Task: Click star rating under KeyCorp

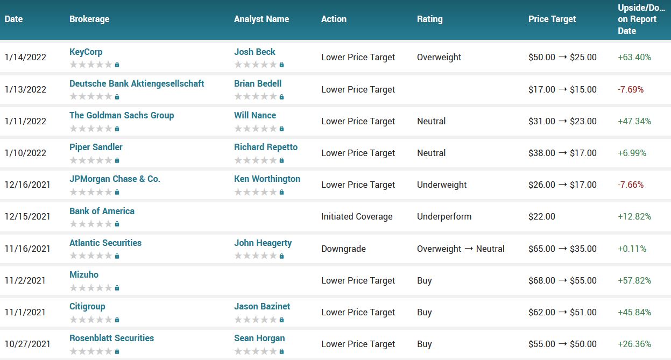Action: pyautogui.click(x=91, y=65)
